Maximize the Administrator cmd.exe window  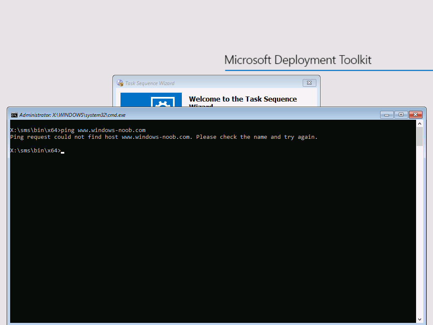(401, 115)
